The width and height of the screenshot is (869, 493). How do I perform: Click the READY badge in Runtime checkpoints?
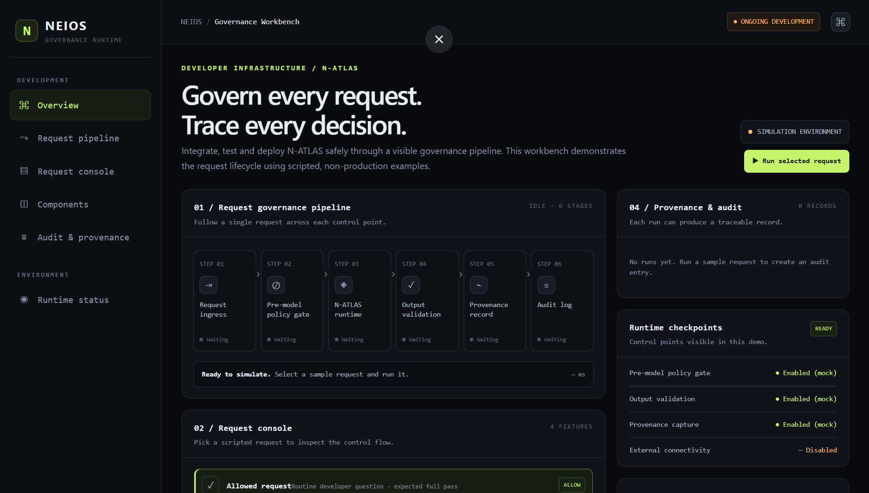(x=823, y=329)
